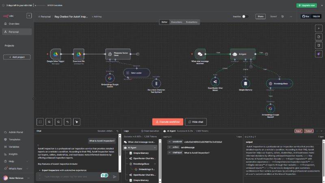The image size is (325, 183).
Task: Click the plus button beside n8n logo
Action: click(x=29, y=16)
